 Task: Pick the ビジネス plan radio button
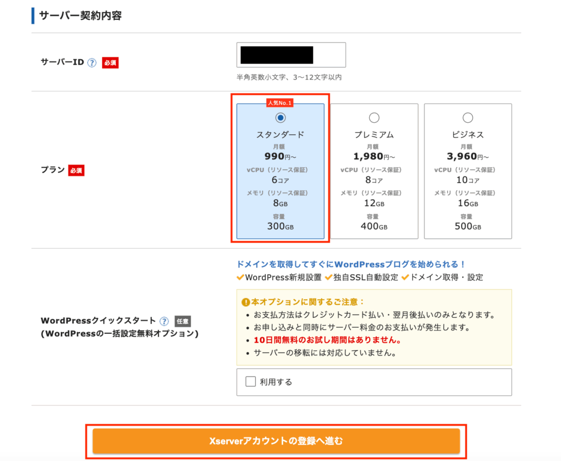(468, 117)
